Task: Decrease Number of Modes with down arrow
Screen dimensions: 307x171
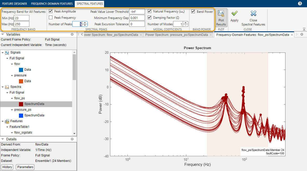Action: [x=186, y=25]
